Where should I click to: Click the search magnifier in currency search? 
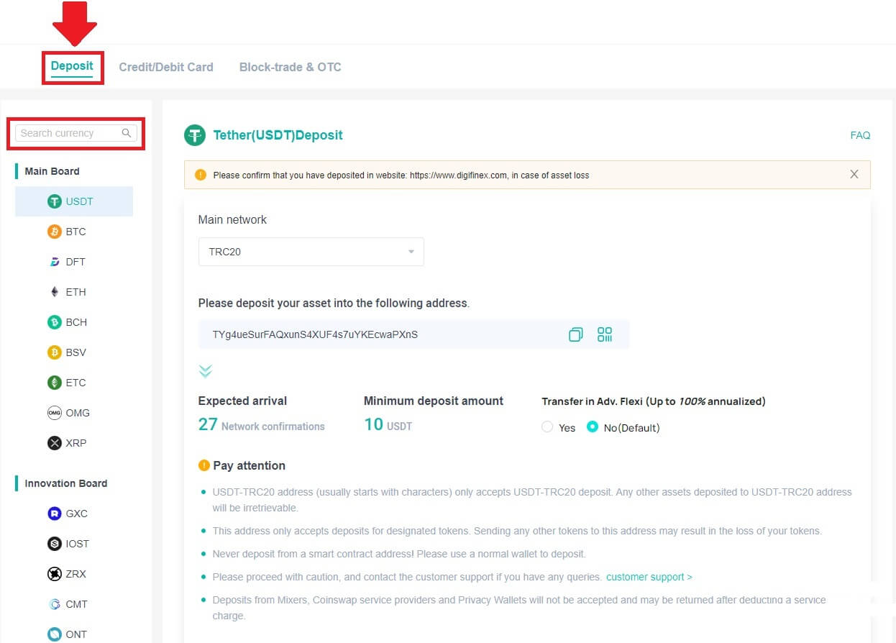127,133
